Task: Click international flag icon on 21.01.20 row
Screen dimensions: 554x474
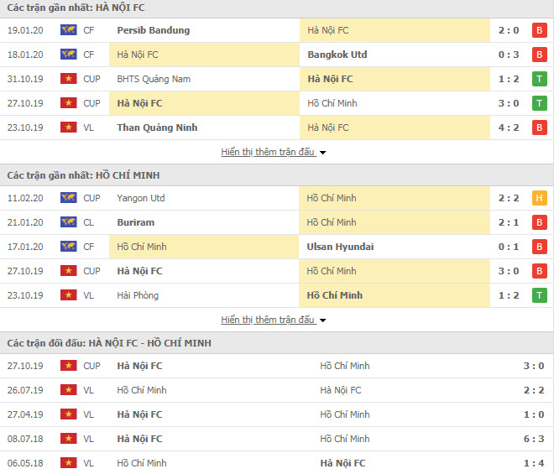Action: [69, 222]
